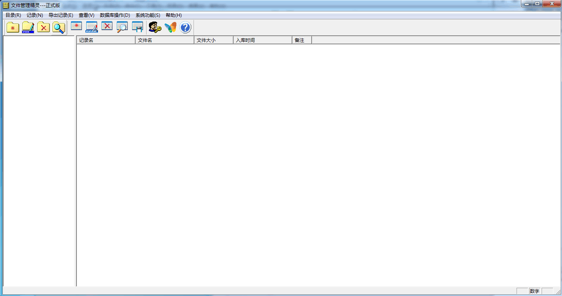Click the delete record window icon

pyautogui.click(x=107, y=27)
